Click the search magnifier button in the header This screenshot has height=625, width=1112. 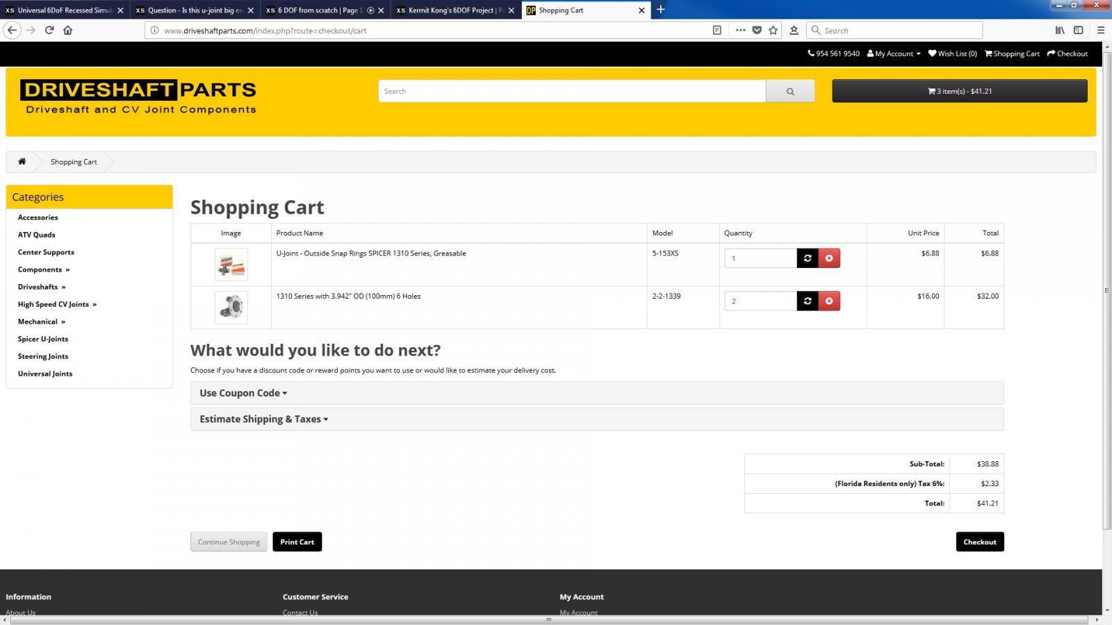click(790, 91)
